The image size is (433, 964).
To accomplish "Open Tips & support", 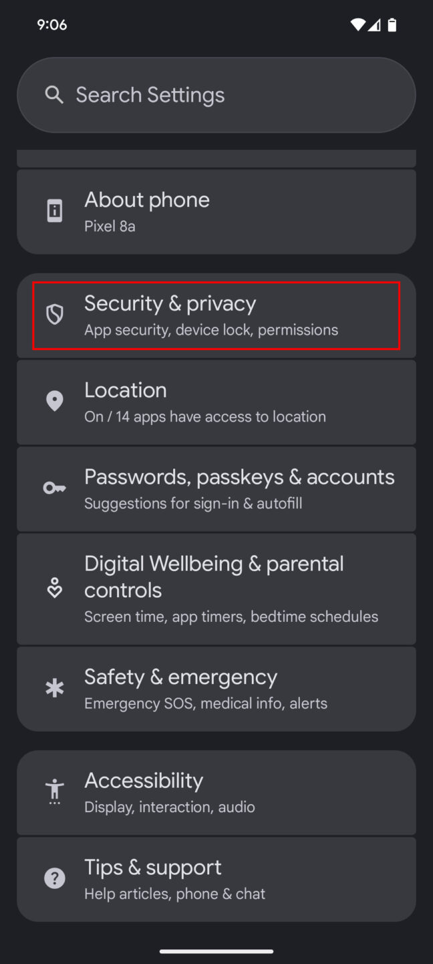I will tap(216, 878).
